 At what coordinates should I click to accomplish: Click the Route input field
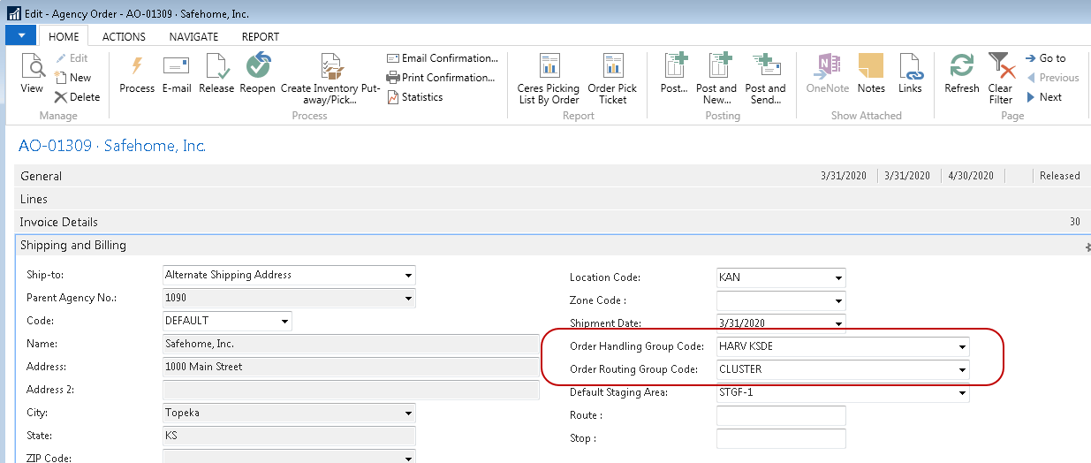coord(781,416)
